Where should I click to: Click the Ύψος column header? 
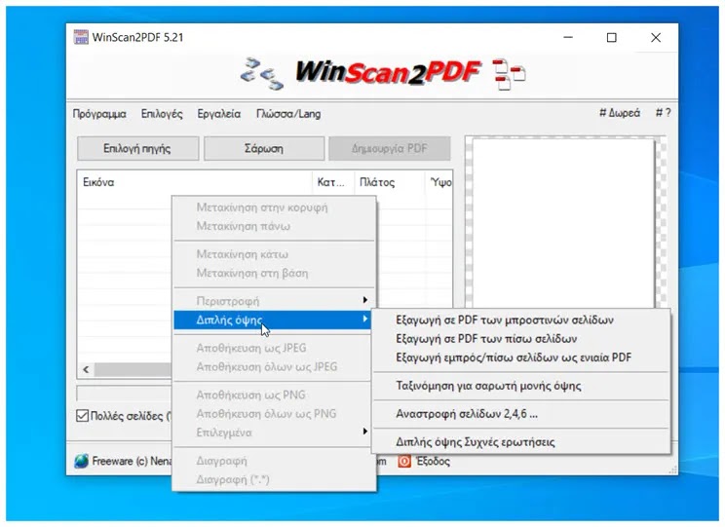pos(439,182)
